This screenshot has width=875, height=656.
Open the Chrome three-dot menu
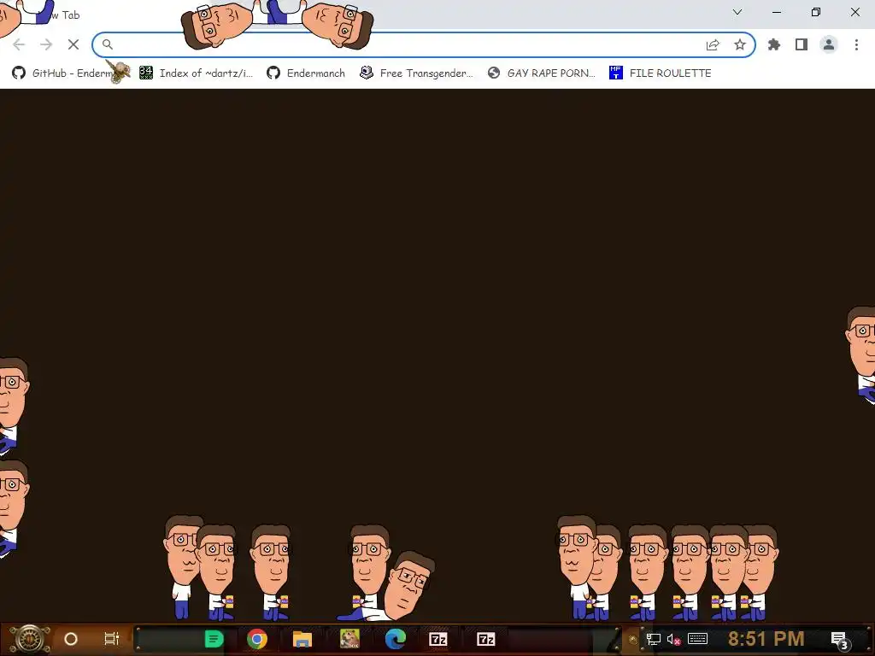(x=856, y=44)
